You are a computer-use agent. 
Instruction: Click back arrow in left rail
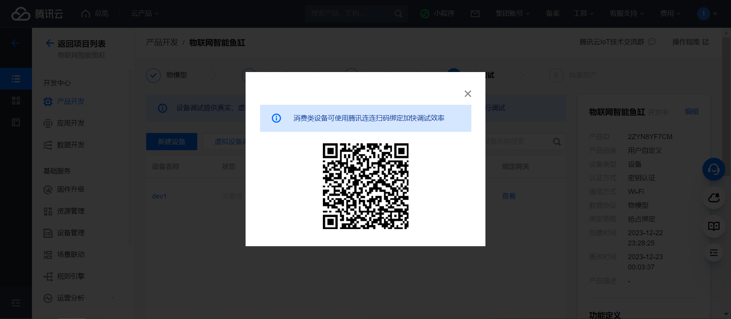pos(16,43)
